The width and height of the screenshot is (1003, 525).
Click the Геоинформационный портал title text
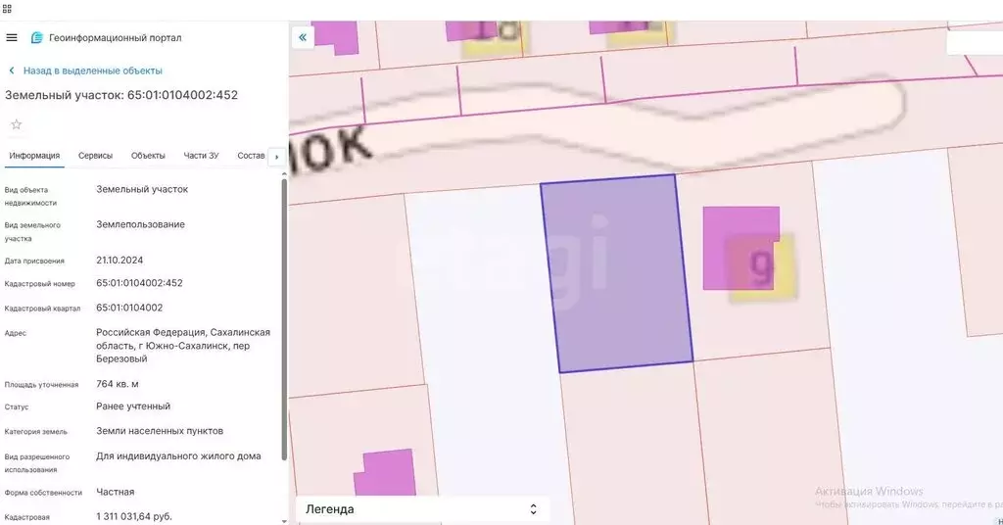[x=116, y=38]
